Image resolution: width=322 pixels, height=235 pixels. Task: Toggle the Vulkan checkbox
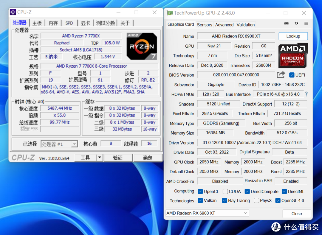pyautogui.click(x=200, y=200)
